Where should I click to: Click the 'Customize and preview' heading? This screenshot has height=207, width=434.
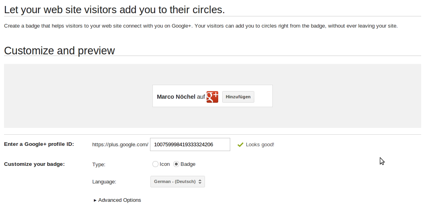tap(59, 51)
